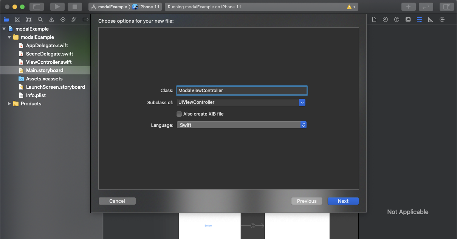Go back with the Previous button
Image resolution: width=457 pixels, height=239 pixels.
[x=307, y=201]
